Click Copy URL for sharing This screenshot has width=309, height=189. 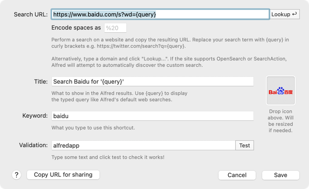[x=63, y=174]
